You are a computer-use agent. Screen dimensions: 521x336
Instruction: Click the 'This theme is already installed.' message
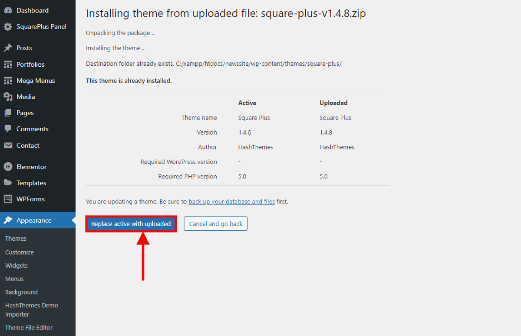point(129,81)
